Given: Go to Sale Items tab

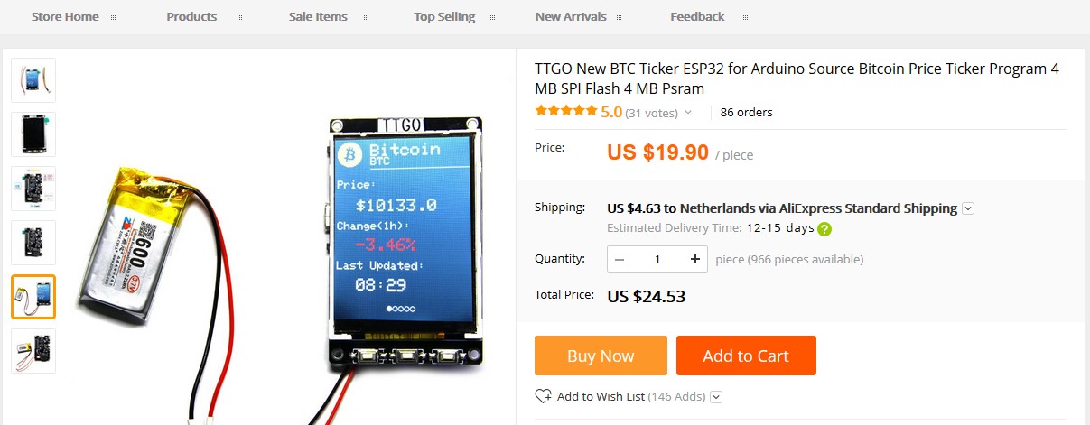Looking at the screenshot, I should tap(318, 16).
